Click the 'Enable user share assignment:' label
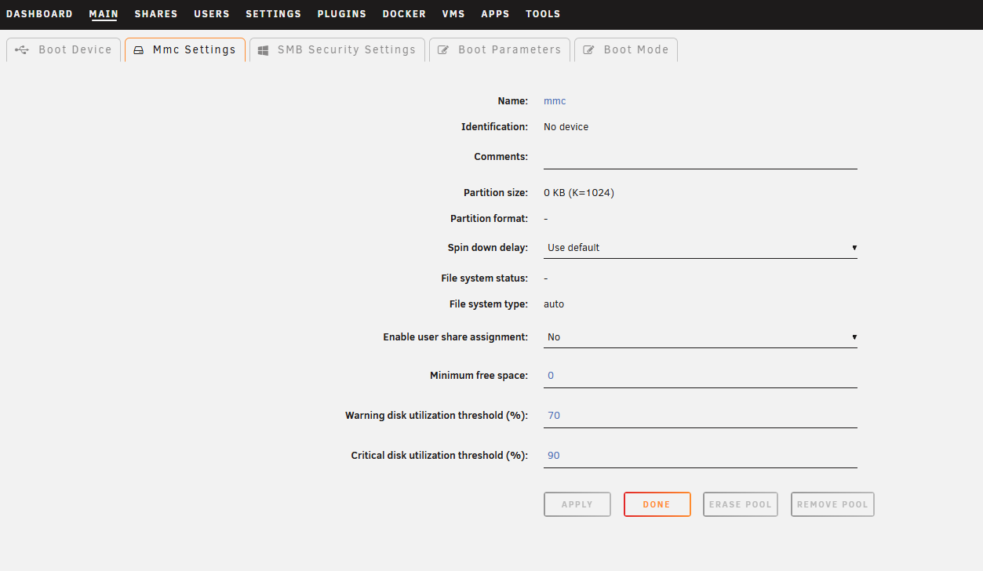The width and height of the screenshot is (983, 571). (x=456, y=337)
